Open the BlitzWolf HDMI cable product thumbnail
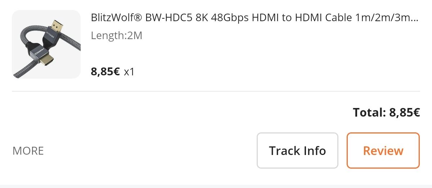 (46, 44)
